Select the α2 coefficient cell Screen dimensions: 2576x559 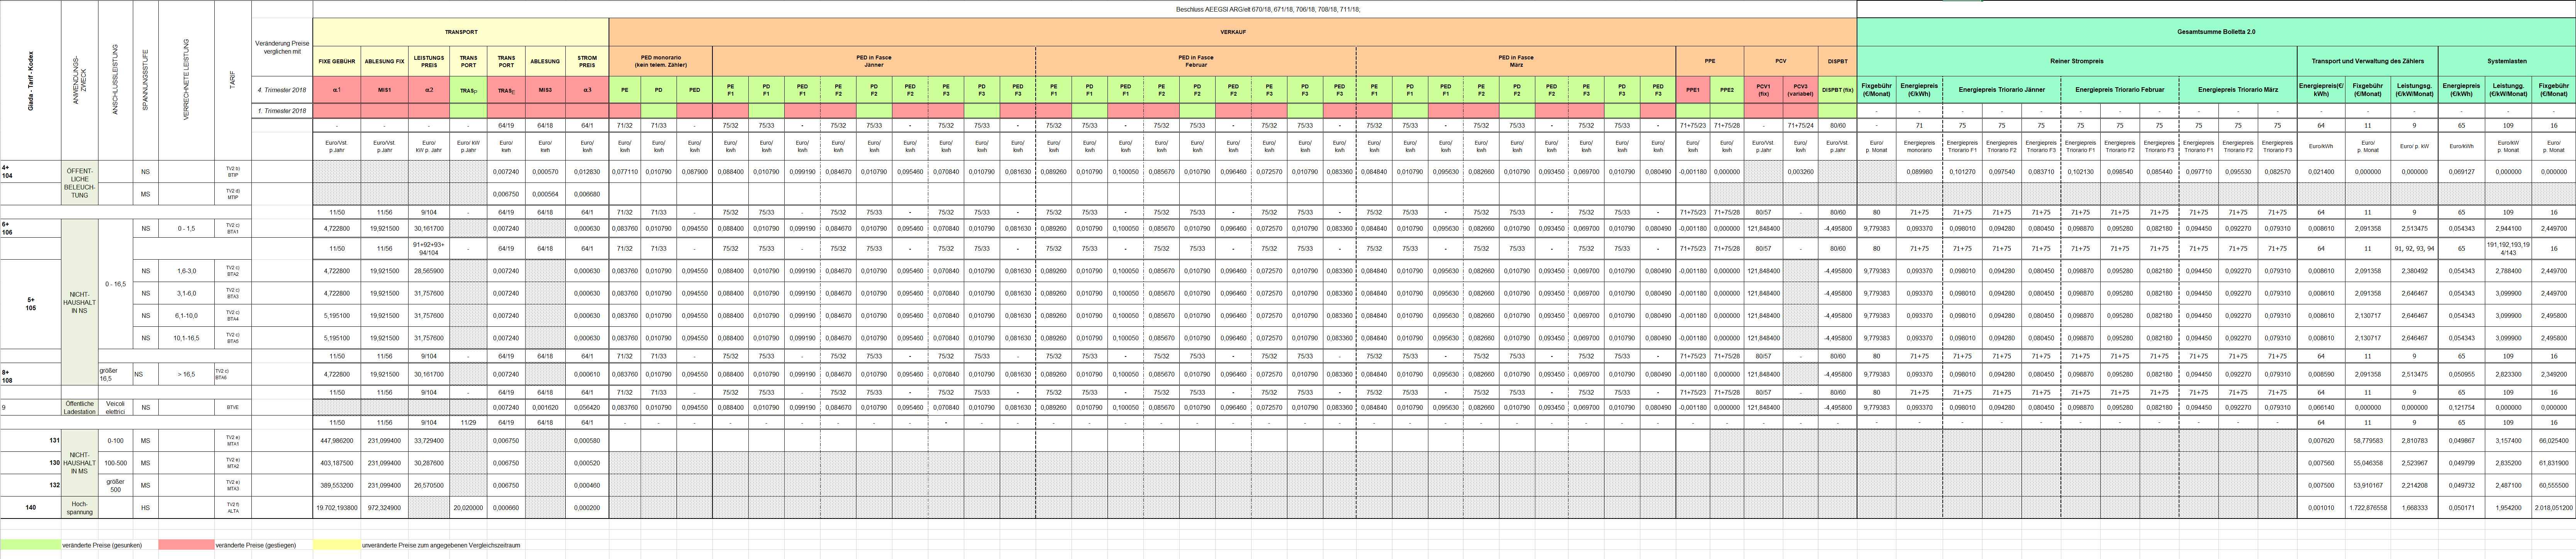429,90
